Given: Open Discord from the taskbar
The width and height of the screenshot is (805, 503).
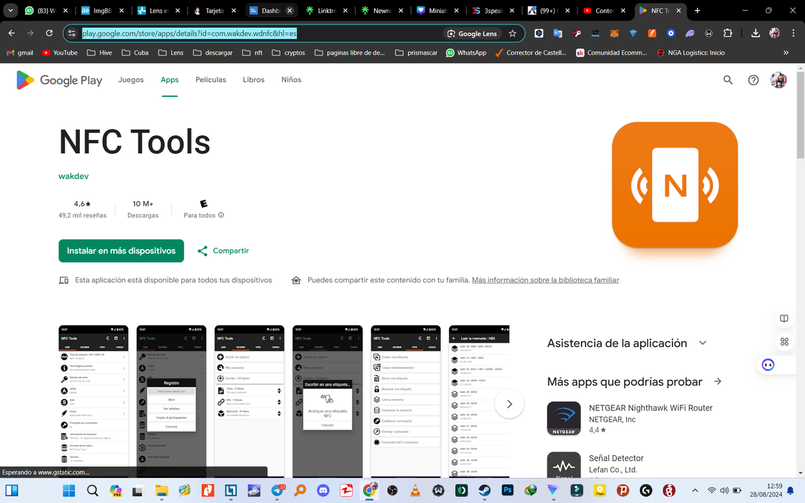Looking at the screenshot, I should pyautogui.click(x=323, y=490).
